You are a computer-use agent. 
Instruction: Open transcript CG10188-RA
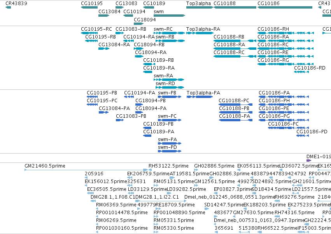[235, 49]
